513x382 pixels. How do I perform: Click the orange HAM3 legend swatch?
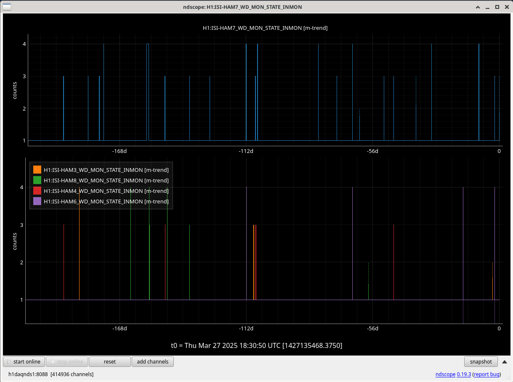click(x=37, y=170)
